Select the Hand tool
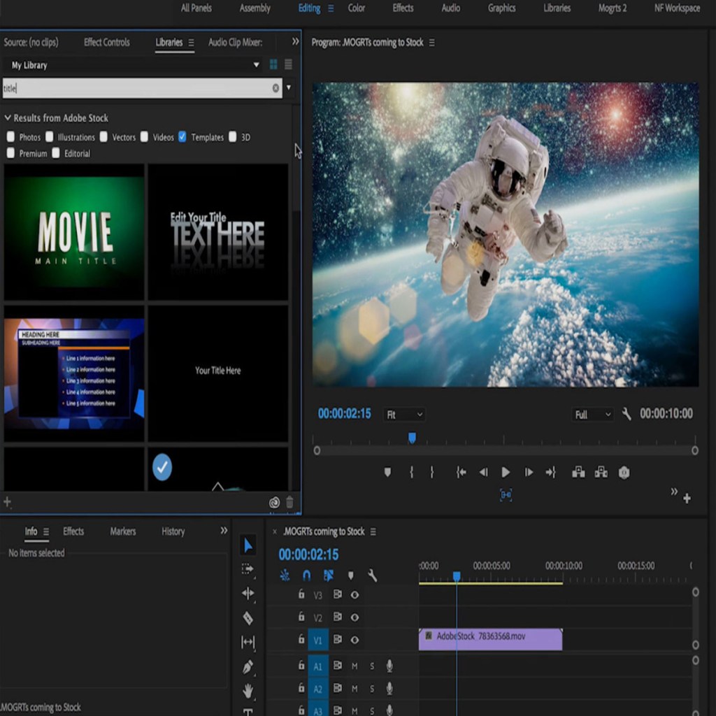Viewport: 716px width, 716px height. point(248,691)
